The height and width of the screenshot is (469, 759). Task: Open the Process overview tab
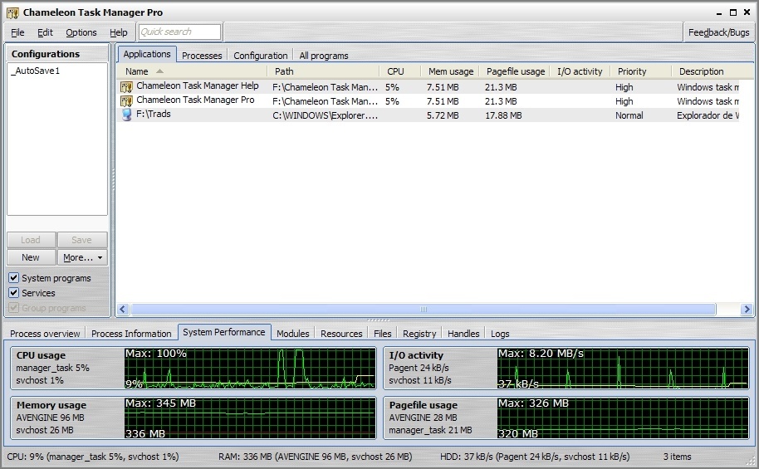pos(45,334)
